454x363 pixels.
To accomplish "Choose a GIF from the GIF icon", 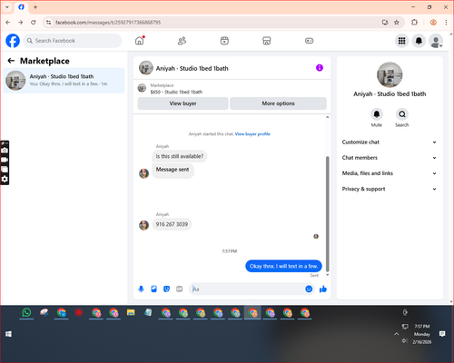I will pyautogui.click(x=179, y=289).
